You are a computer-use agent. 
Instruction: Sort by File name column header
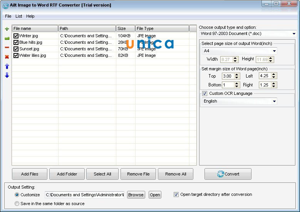(x=35, y=28)
